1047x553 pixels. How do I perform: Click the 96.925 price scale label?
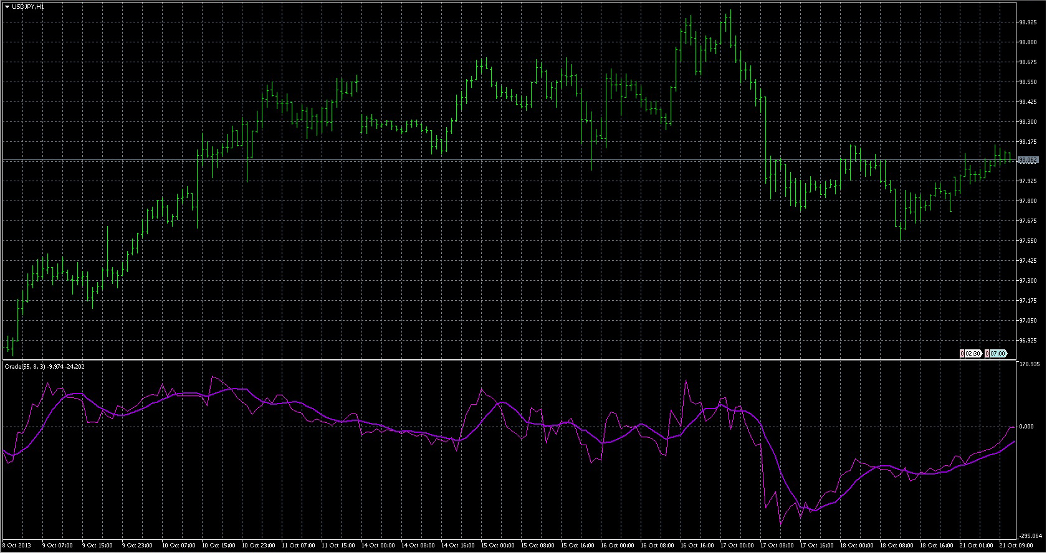[1028, 341]
